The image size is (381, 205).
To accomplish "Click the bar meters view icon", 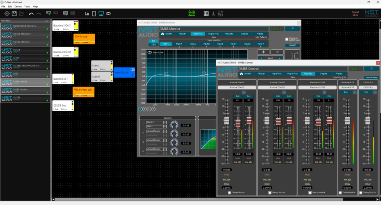I will click(87, 14).
